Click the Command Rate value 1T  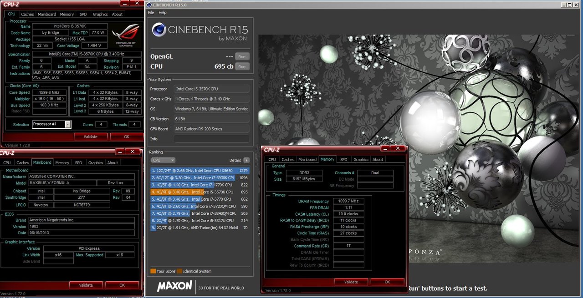[348, 246]
